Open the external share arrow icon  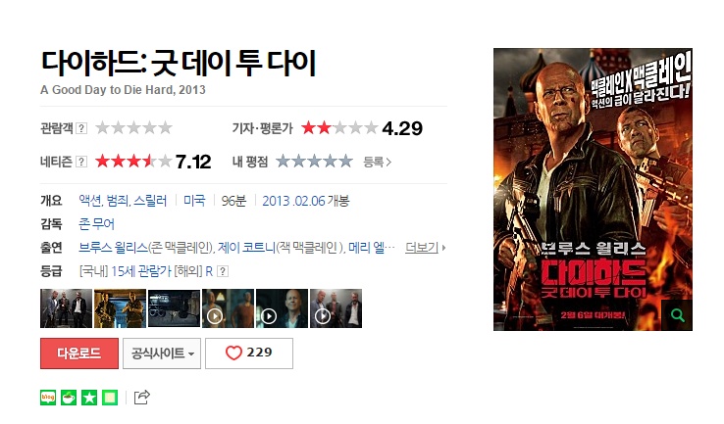[x=141, y=397]
